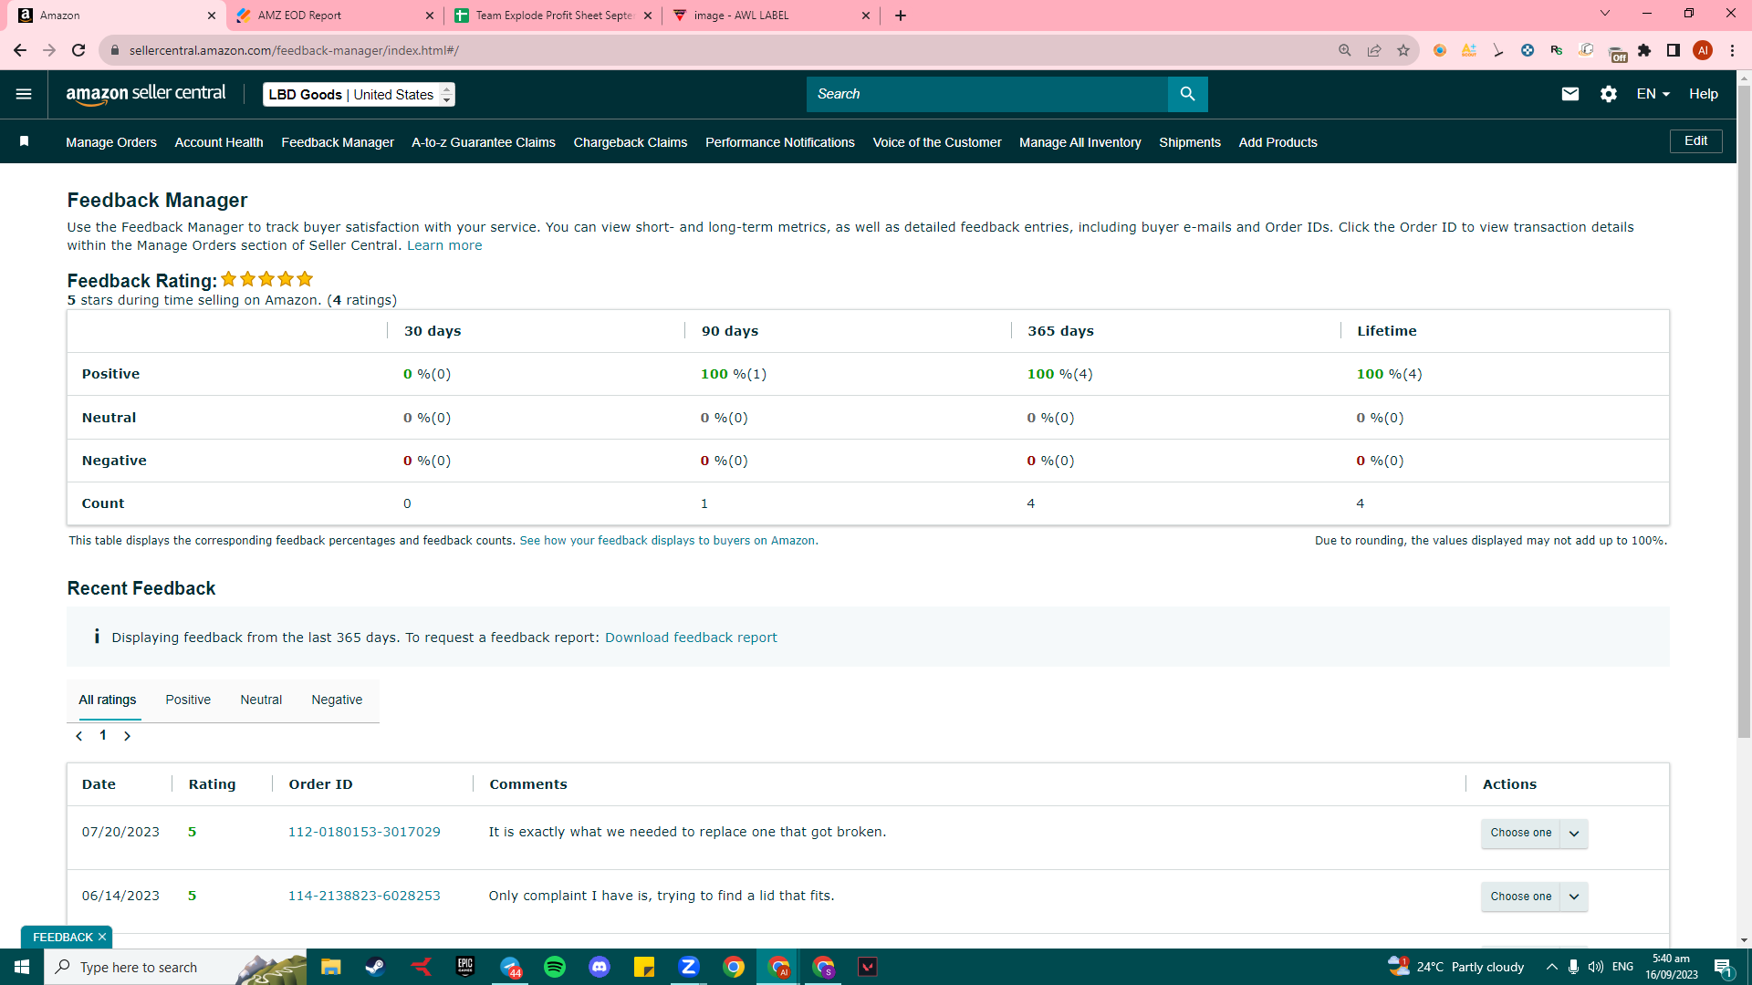Show hidden system tray icons
The height and width of the screenshot is (985, 1752).
point(1551,967)
